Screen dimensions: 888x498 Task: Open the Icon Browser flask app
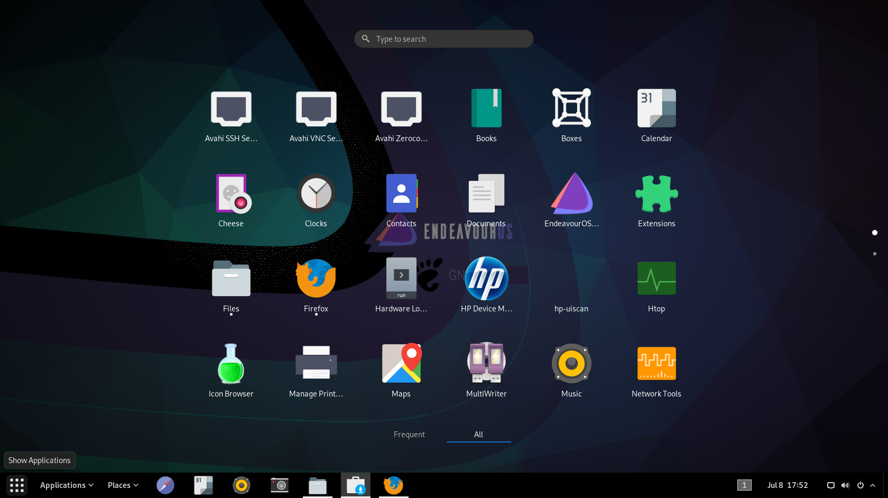231,371
